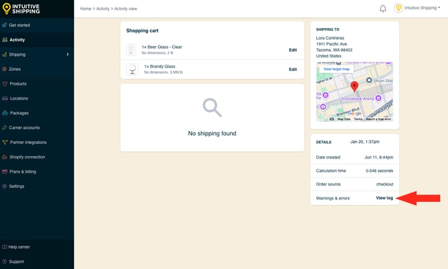Click Home in the breadcrumb

tap(86, 9)
